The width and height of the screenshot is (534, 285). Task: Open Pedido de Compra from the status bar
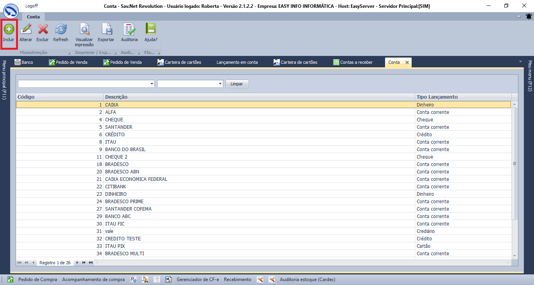point(38,280)
